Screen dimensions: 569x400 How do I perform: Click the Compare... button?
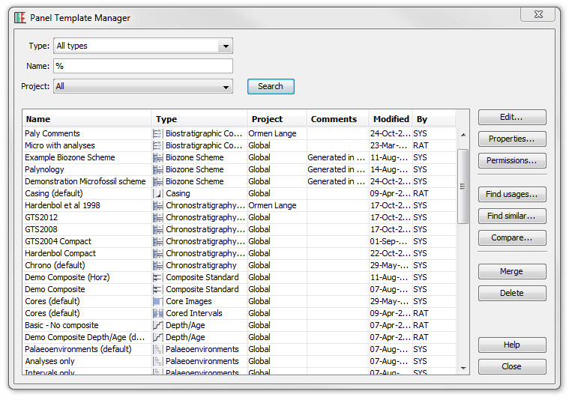(512, 238)
